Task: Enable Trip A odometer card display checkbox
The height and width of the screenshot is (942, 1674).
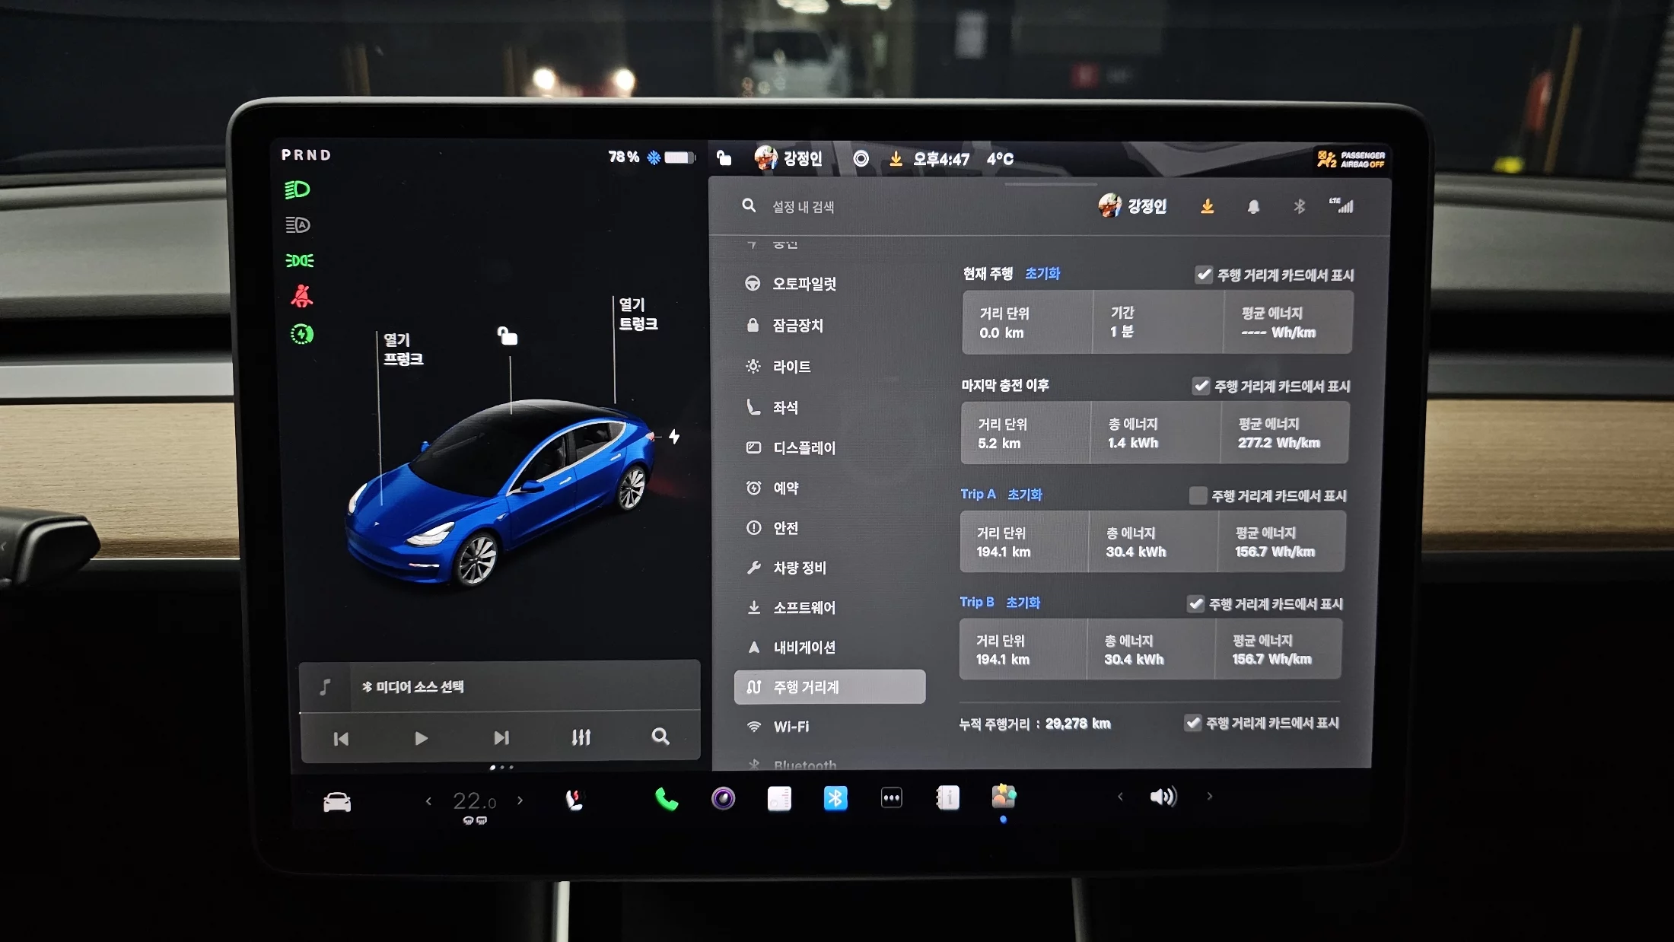Action: tap(1198, 496)
